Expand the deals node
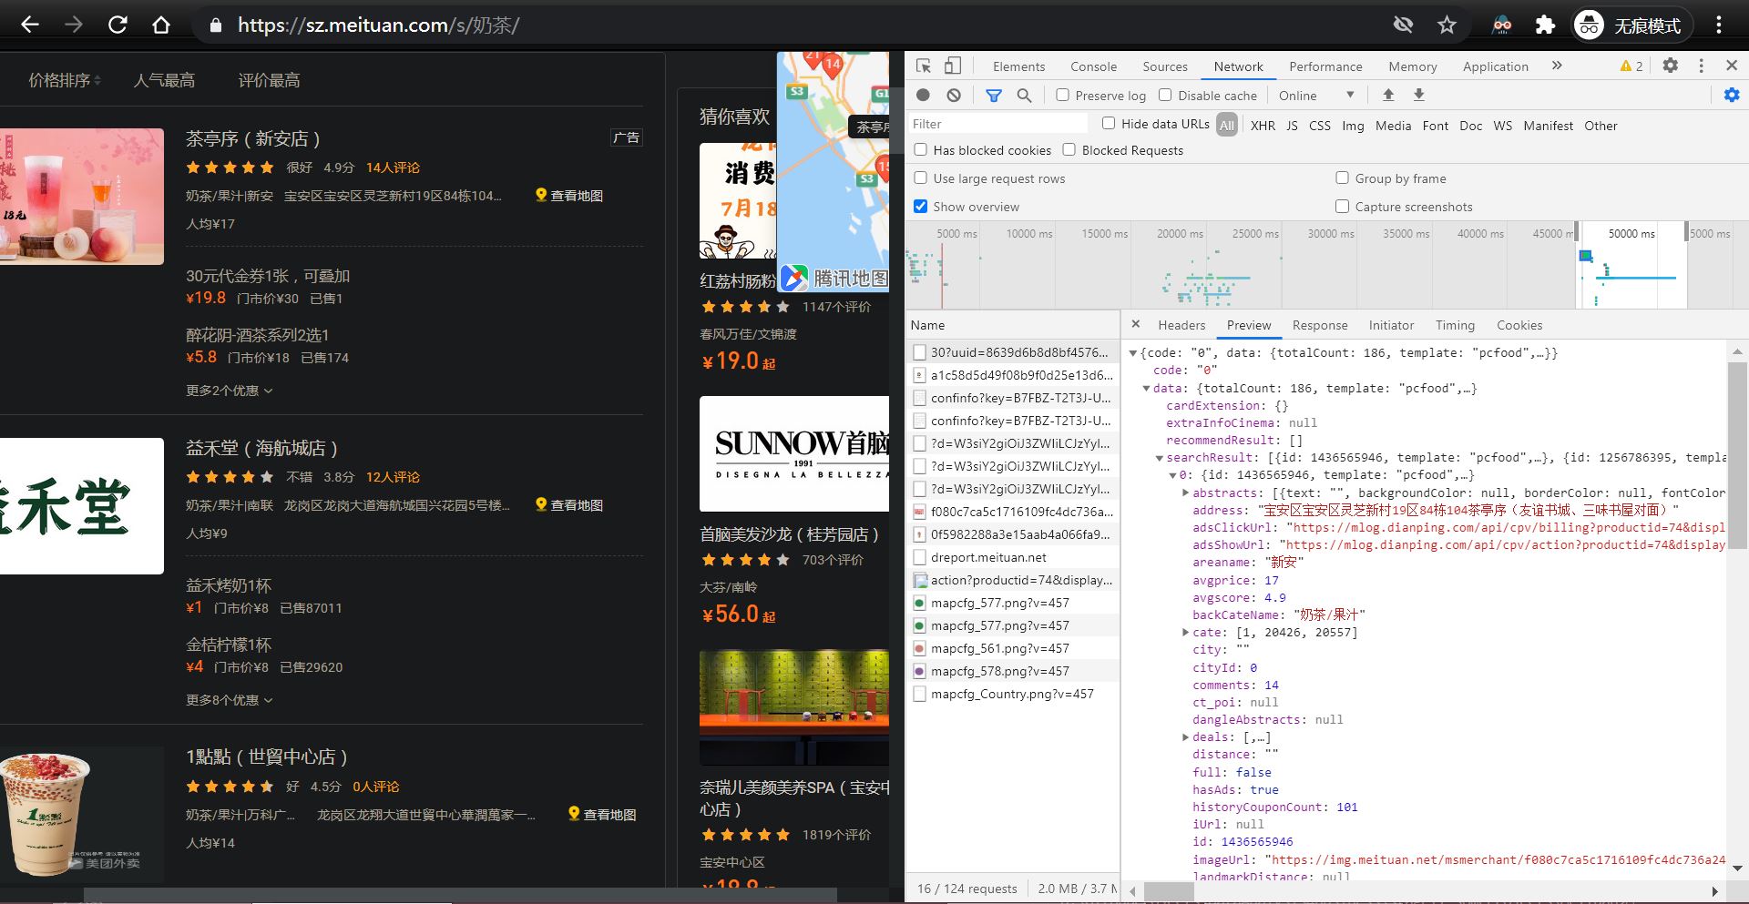 pyautogui.click(x=1186, y=736)
